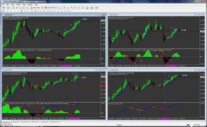Open the Strategy Tester icon
The height and width of the screenshot is (127, 207).
coord(27,8)
